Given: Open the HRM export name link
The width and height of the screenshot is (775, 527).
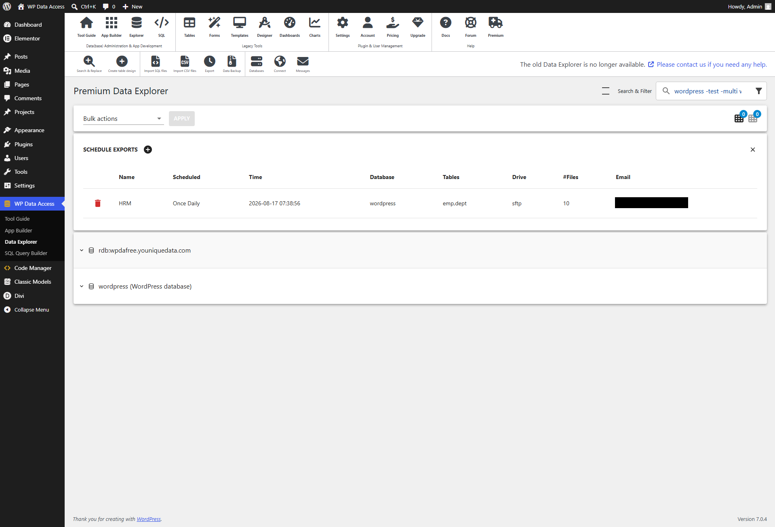Looking at the screenshot, I should 125,203.
